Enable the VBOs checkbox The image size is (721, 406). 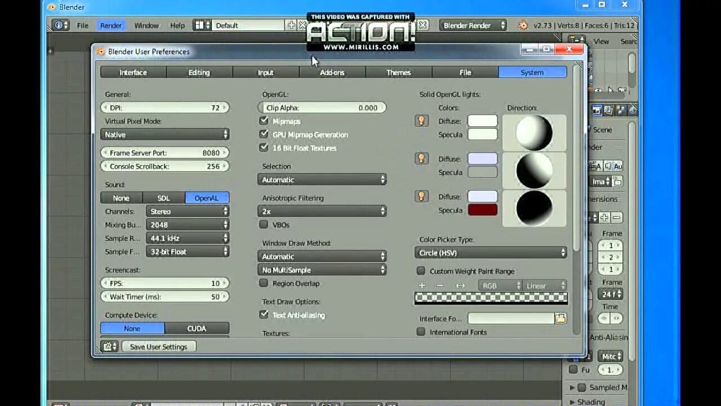pyautogui.click(x=264, y=224)
